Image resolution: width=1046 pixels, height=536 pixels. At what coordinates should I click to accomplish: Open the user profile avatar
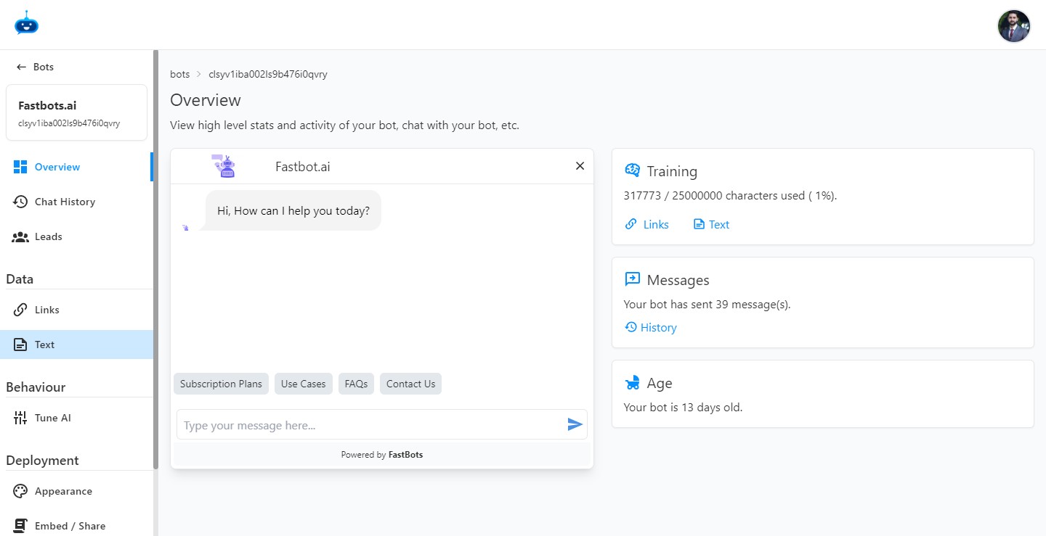[x=1014, y=26]
